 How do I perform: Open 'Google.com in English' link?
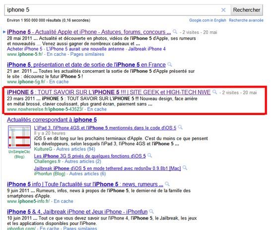tap(207, 20)
